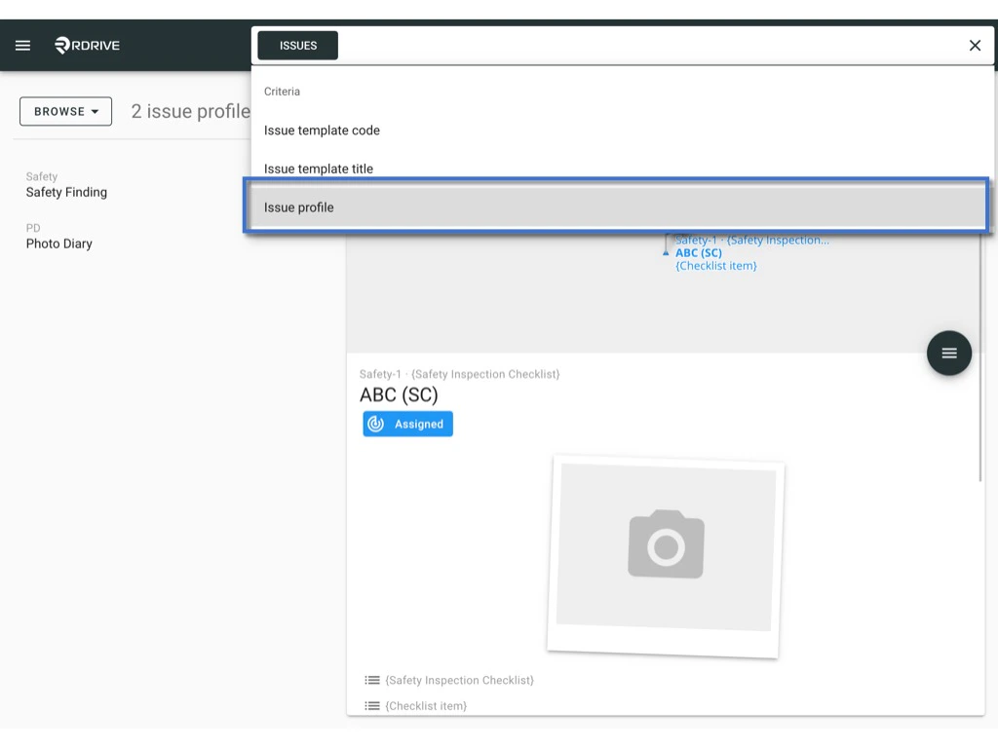998x748 pixels.
Task: Dismiss the search overlay with the X icon
Action: click(x=974, y=45)
